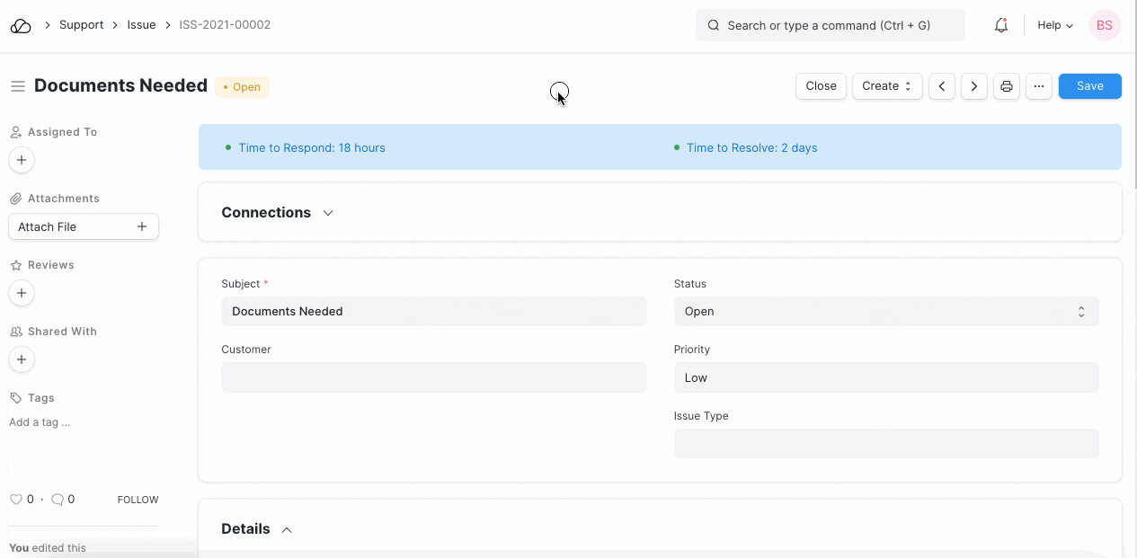Open the notifications bell

[x=1000, y=26]
